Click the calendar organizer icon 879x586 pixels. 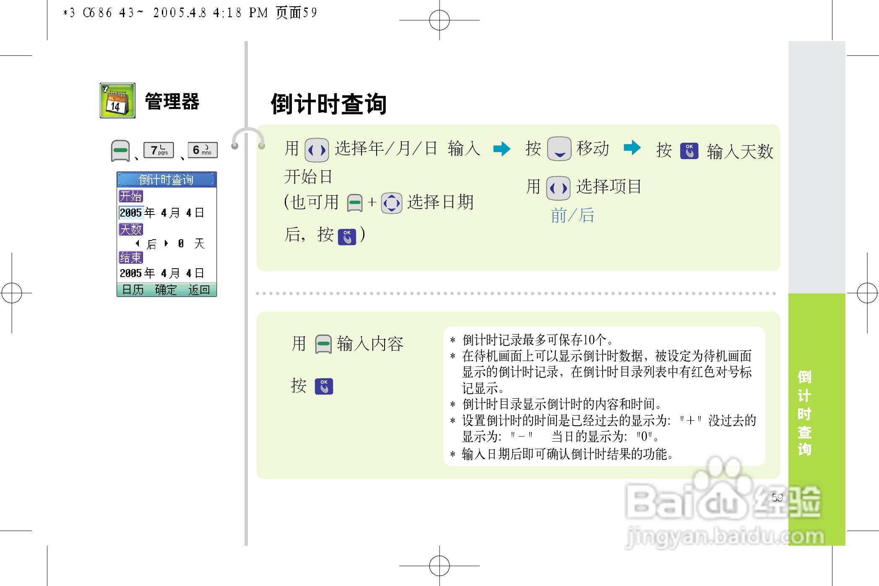click(x=117, y=101)
